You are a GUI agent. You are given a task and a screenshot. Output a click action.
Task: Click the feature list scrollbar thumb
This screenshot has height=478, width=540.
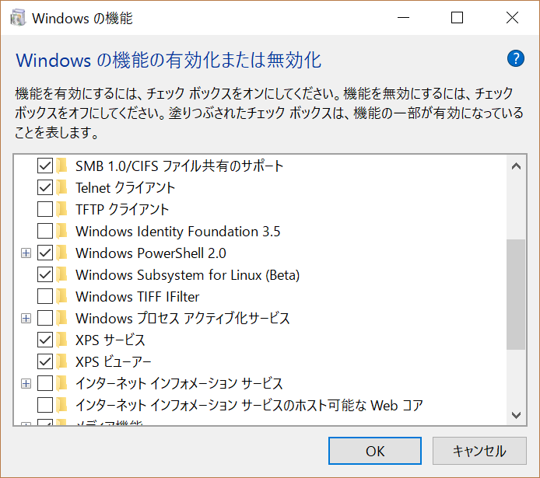(516, 295)
